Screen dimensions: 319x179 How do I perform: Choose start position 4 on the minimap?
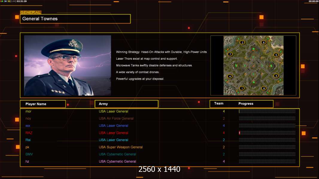pos(230,76)
